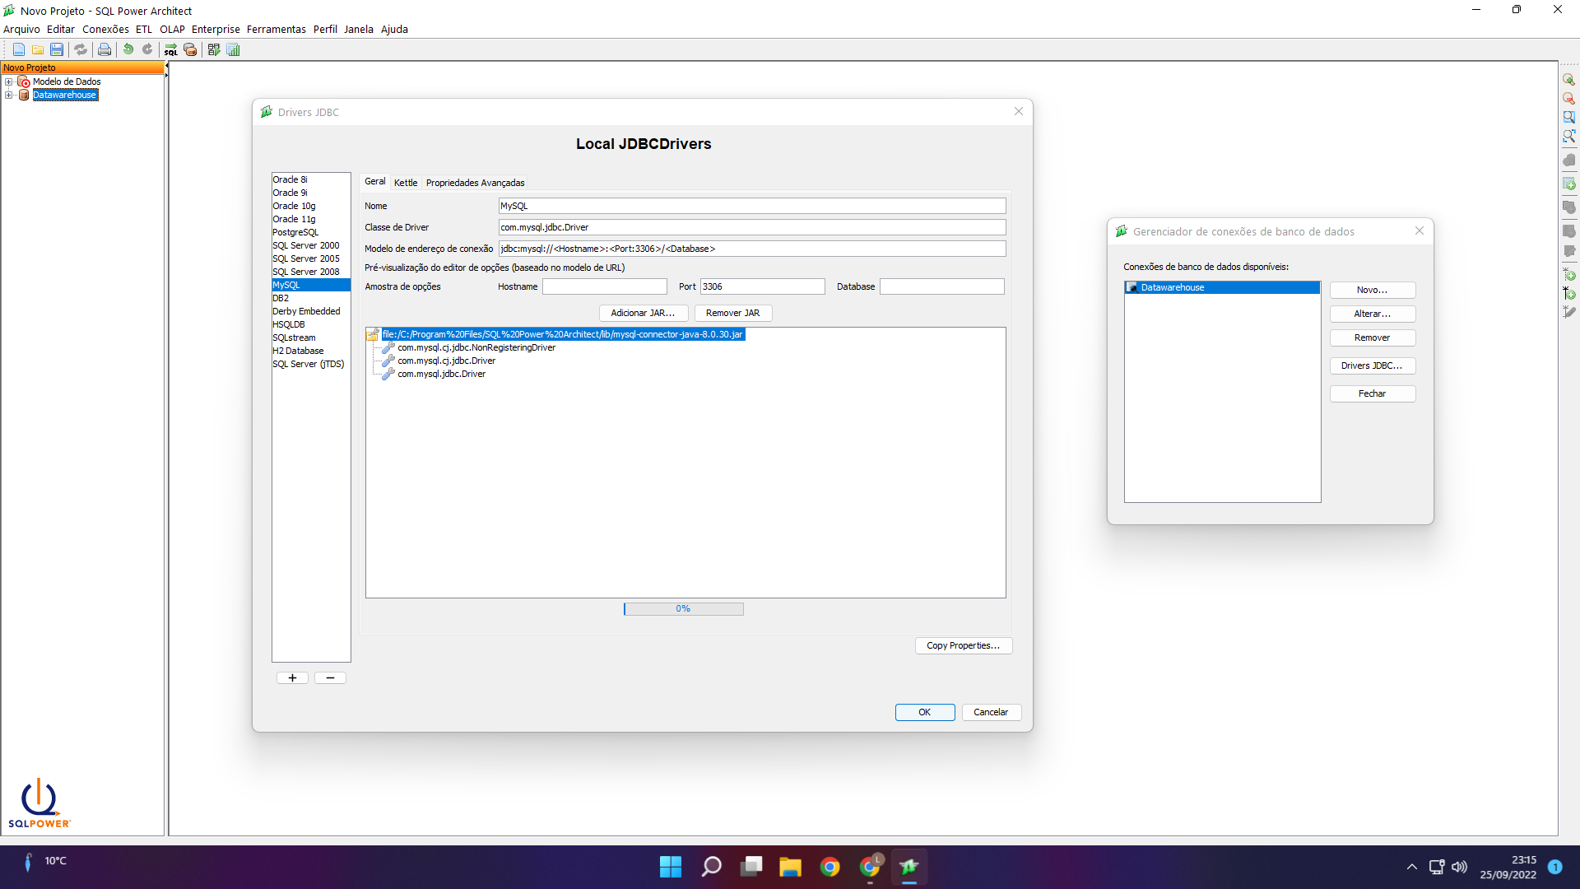Viewport: 1580px width, 889px height.
Task: Click the Profile chart toolbar icon
Action: click(233, 49)
